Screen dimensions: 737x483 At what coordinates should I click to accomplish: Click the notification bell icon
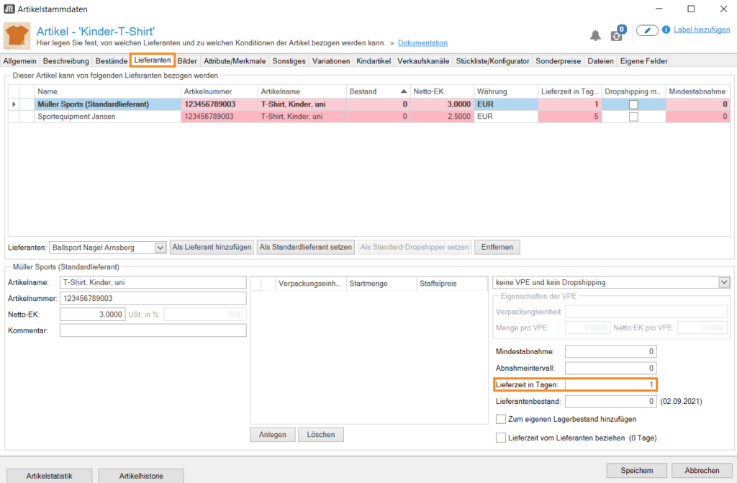(595, 35)
